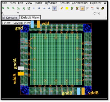
Task: Select the Default View tab
Action: pyautogui.click(x=30, y=18)
